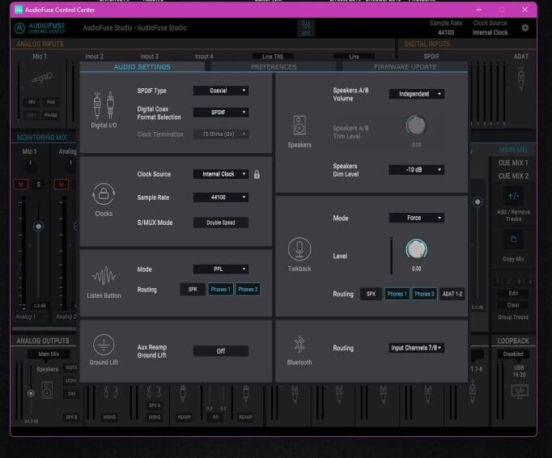552x458 pixels.
Task: Toggle Listen routing Phones 1
Action: tap(220, 290)
